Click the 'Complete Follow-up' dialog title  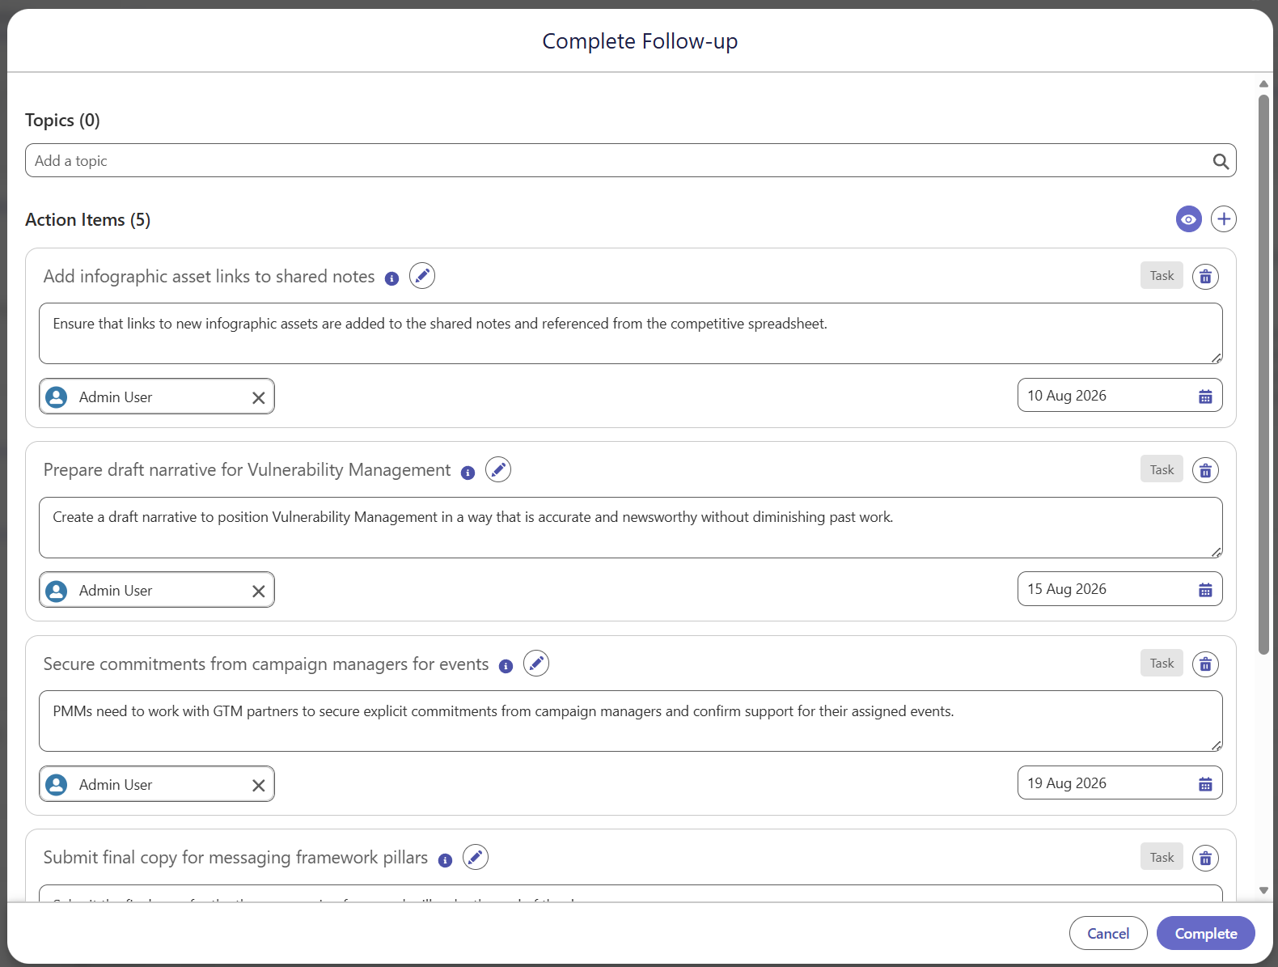pyautogui.click(x=640, y=41)
